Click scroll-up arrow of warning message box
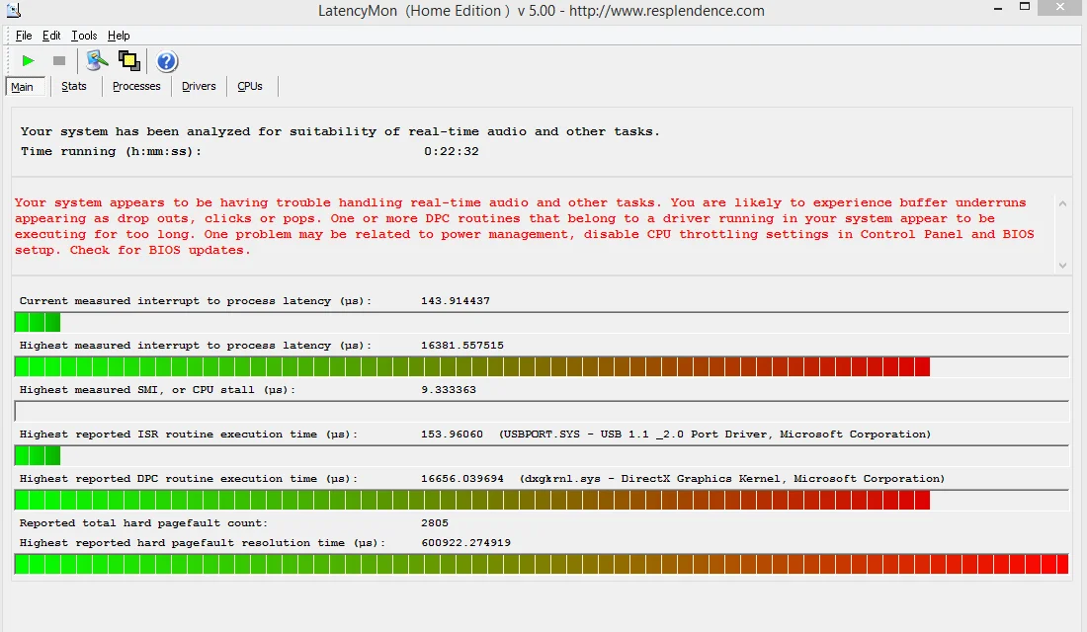 point(1062,203)
